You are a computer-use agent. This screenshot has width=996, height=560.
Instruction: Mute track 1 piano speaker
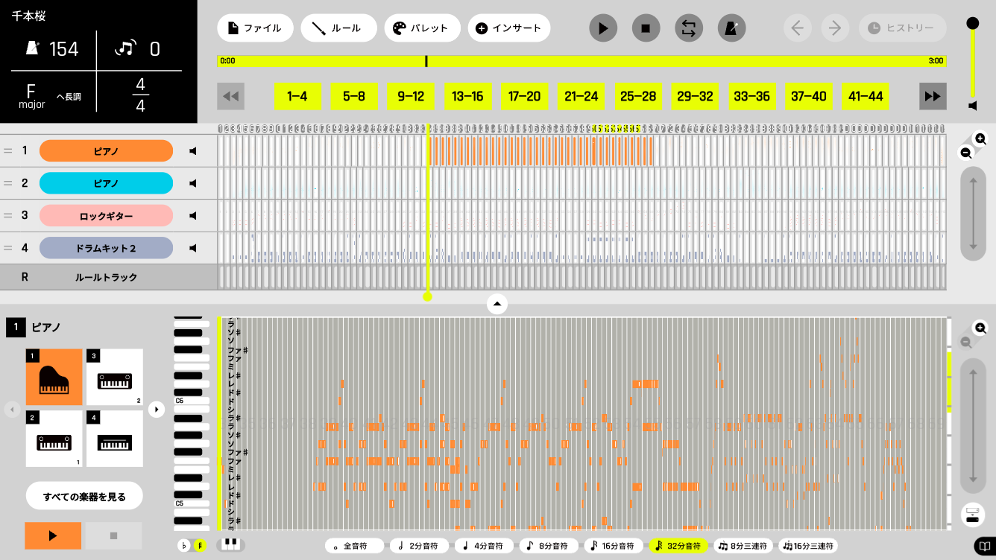193,151
